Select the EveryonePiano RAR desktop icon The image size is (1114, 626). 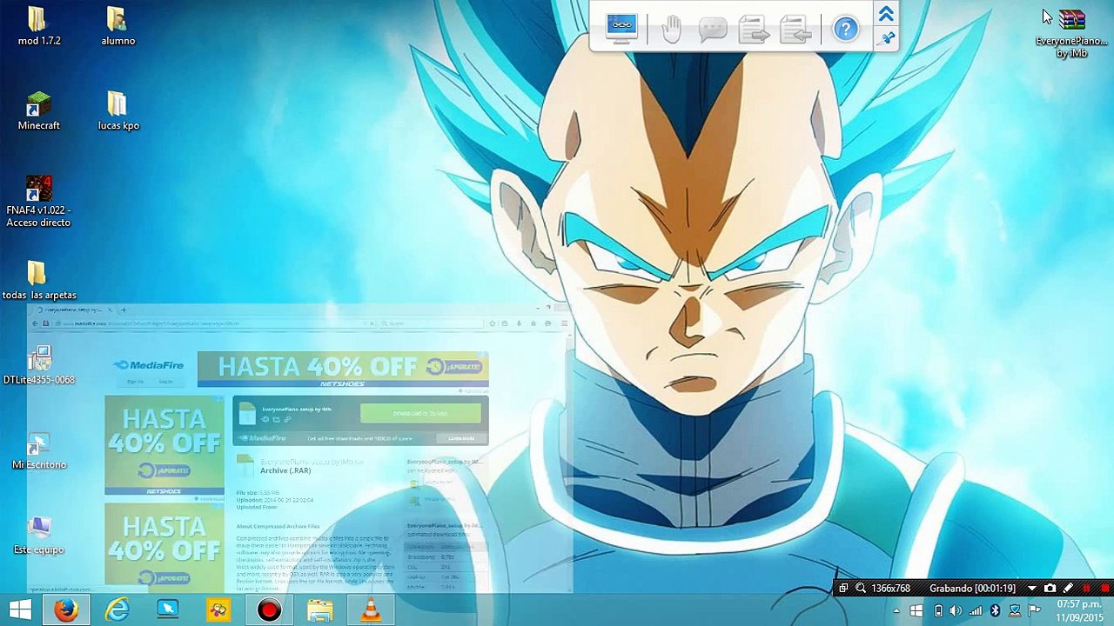[1072, 34]
